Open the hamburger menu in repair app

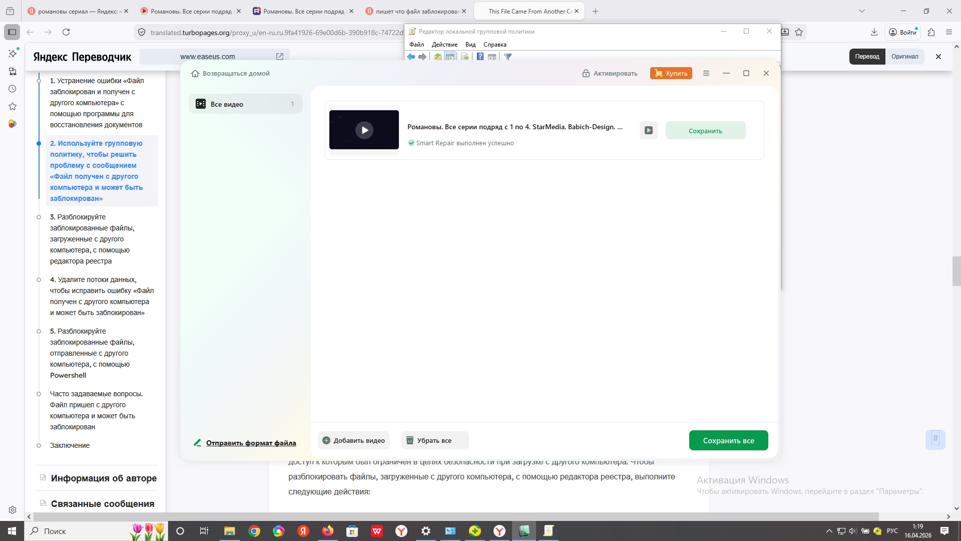point(706,73)
